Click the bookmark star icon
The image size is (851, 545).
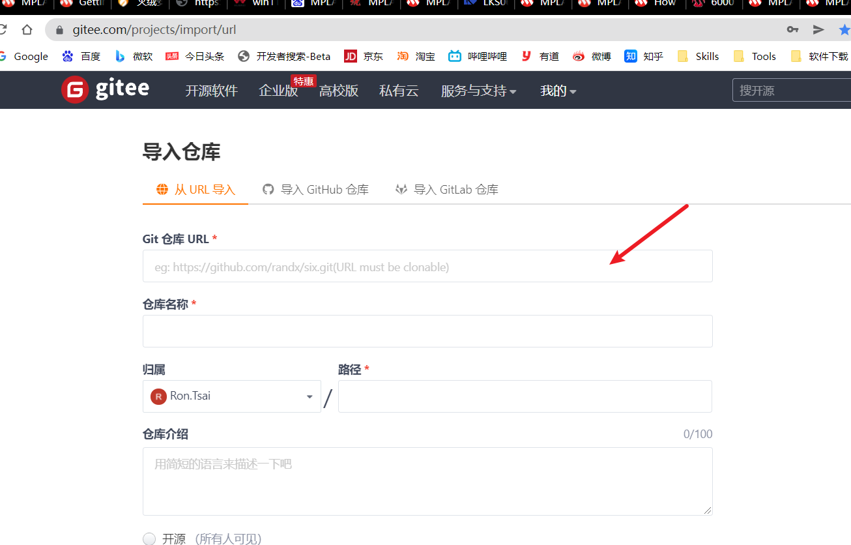844,29
